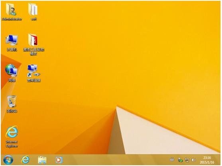
Task: Open the Start menu orb
Action: [8, 160]
